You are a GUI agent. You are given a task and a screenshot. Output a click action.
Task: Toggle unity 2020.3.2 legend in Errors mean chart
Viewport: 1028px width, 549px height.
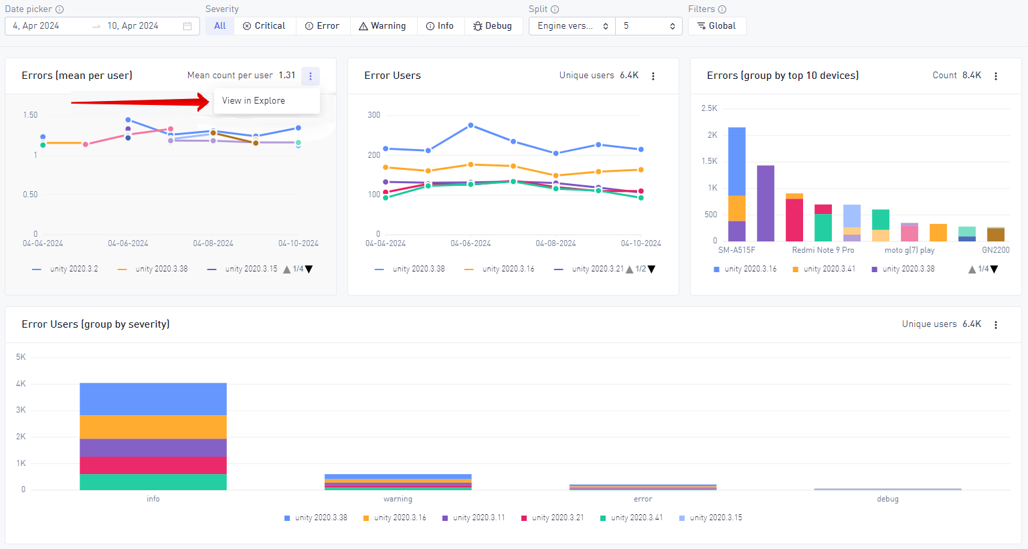pyautogui.click(x=65, y=269)
